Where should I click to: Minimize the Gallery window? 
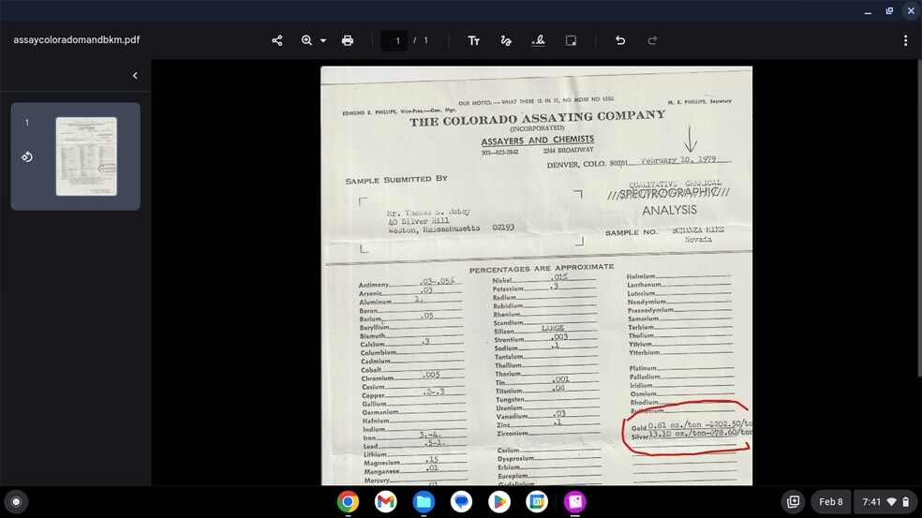tap(868, 11)
